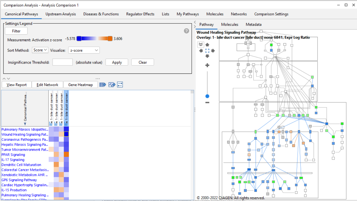Open the Sort Method dropdown
Screen dimensions: 357x201
(40, 50)
